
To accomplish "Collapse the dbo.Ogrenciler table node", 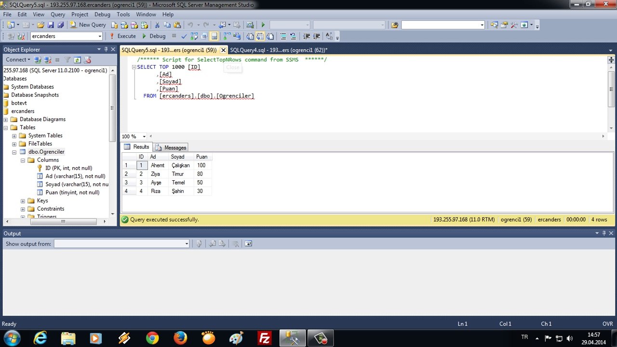I will click(x=14, y=152).
